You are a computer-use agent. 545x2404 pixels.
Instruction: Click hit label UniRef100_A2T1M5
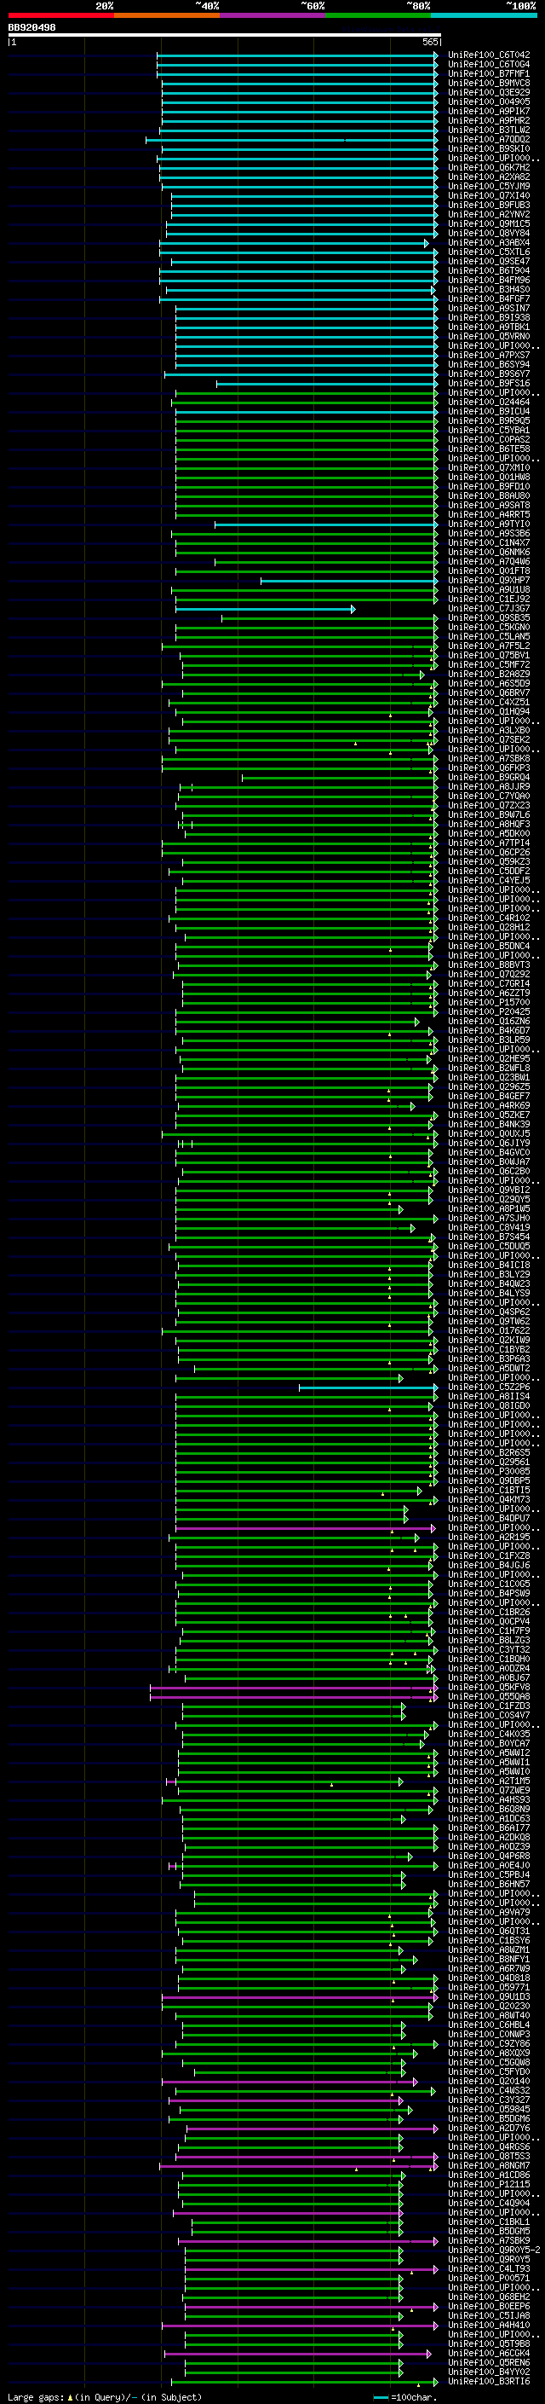(x=489, y=1781)
